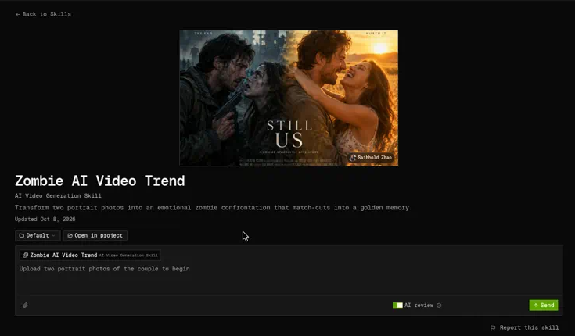Click the 'Zombie AI Video Trend' heading

point(100,181)
